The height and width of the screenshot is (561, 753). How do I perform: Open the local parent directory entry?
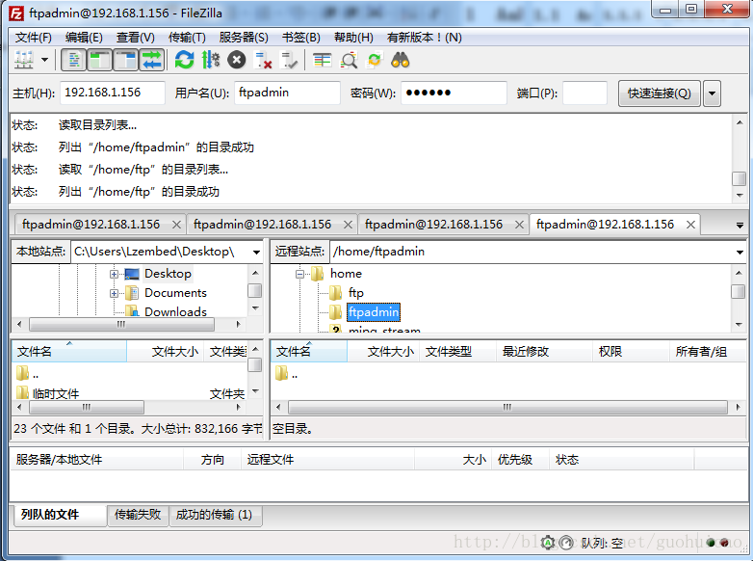tap(27, 374)
